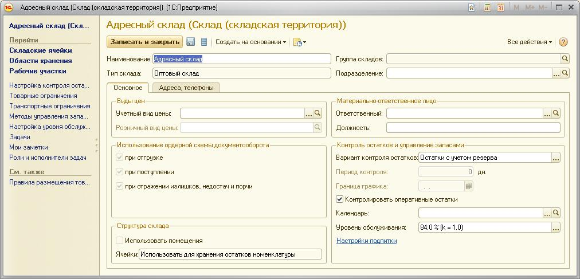Open Методы управления запа... link
This screenshot has width=580, height=279.
click(49, 116)
